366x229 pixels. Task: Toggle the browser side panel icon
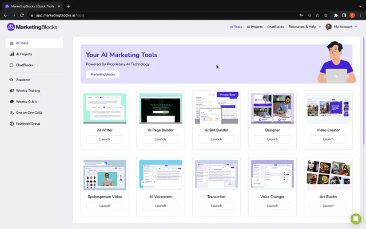pos(344,15)
